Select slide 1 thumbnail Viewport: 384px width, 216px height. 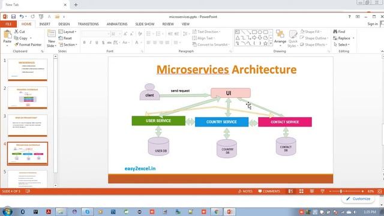click(x=28, y=70)
